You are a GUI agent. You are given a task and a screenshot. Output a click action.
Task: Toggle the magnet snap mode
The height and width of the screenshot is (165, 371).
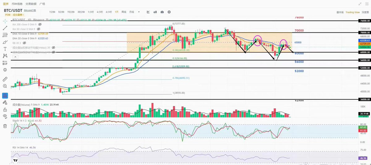pyautogui.click(x=5, y=95)
